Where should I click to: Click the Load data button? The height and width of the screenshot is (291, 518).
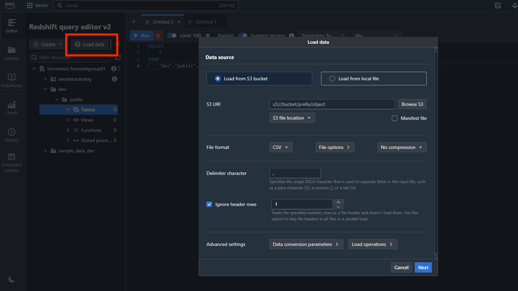coord(90,44)
